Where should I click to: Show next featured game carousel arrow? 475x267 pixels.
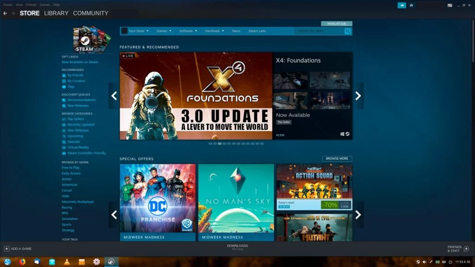click(358, 96)
